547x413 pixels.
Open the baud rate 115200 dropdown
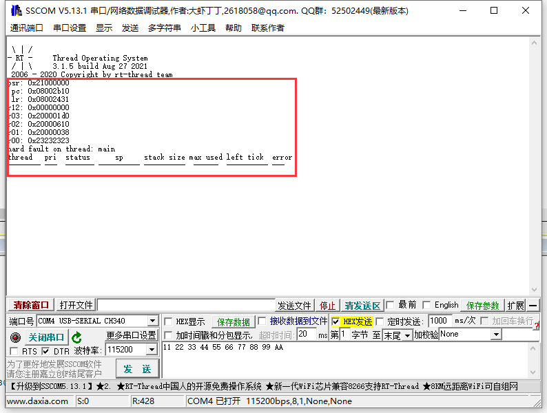[152, 350]
